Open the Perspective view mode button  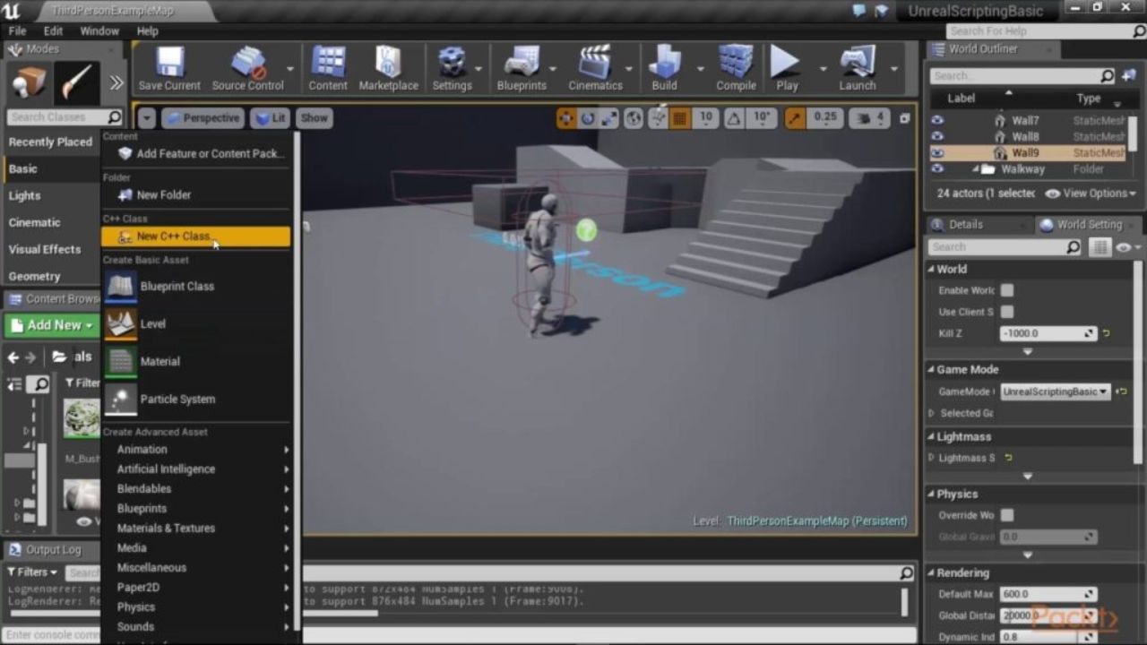(x=202, y=117)
